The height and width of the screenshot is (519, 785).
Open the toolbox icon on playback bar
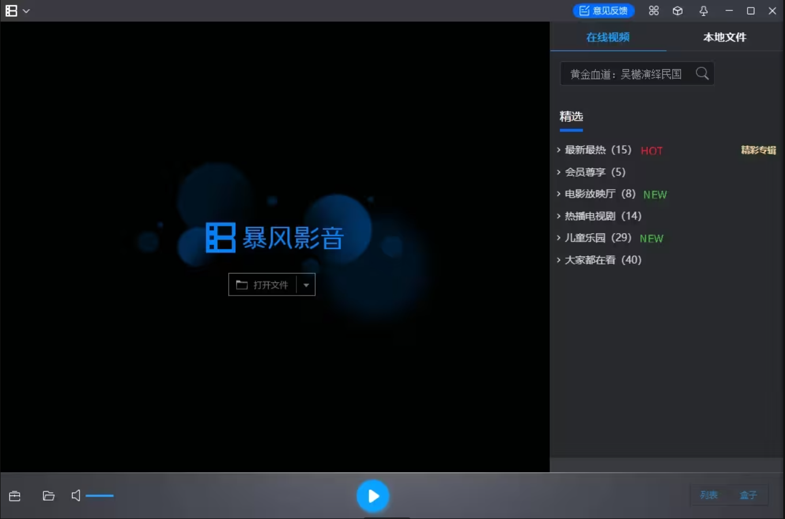tap(14, 495)
